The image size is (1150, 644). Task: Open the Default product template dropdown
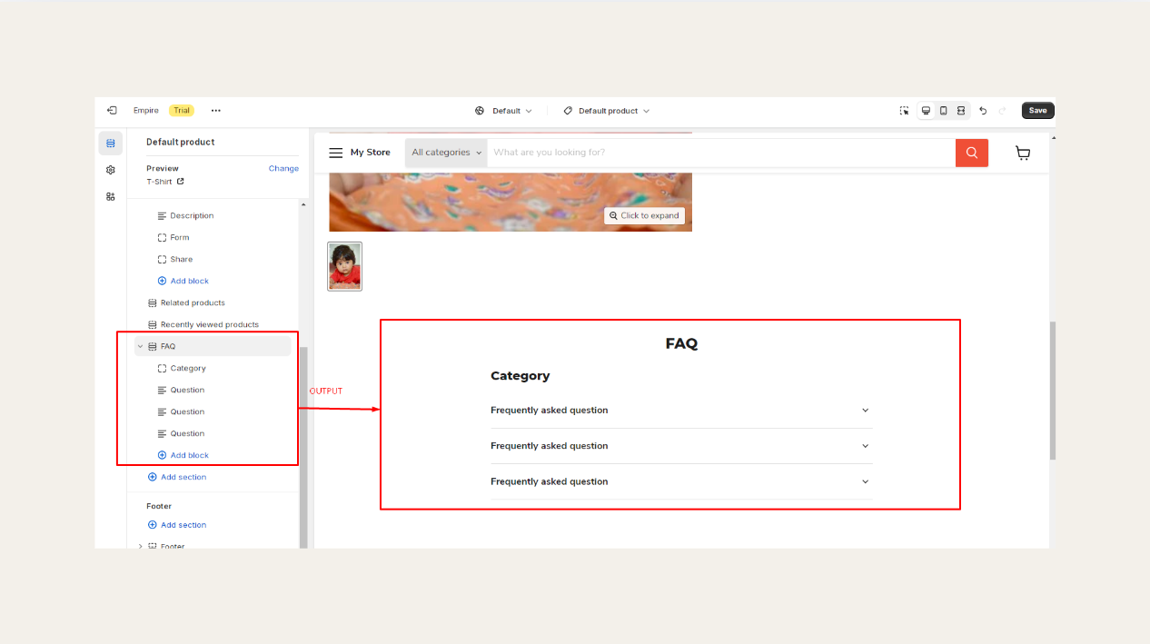606,111
